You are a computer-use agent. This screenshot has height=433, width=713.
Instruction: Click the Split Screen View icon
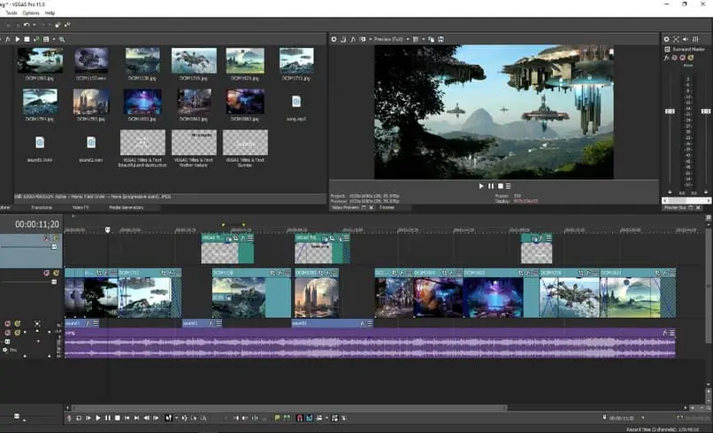[x=363, y=39]
